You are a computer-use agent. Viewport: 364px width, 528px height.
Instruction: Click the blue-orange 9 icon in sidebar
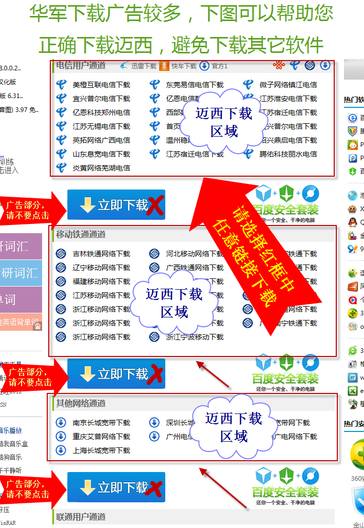[x=352, y=249]
